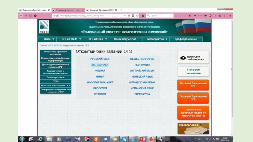Screen dimensions: 253x142
Task: Open the БИОЛОГИЯ subject link
Action: 100,88
